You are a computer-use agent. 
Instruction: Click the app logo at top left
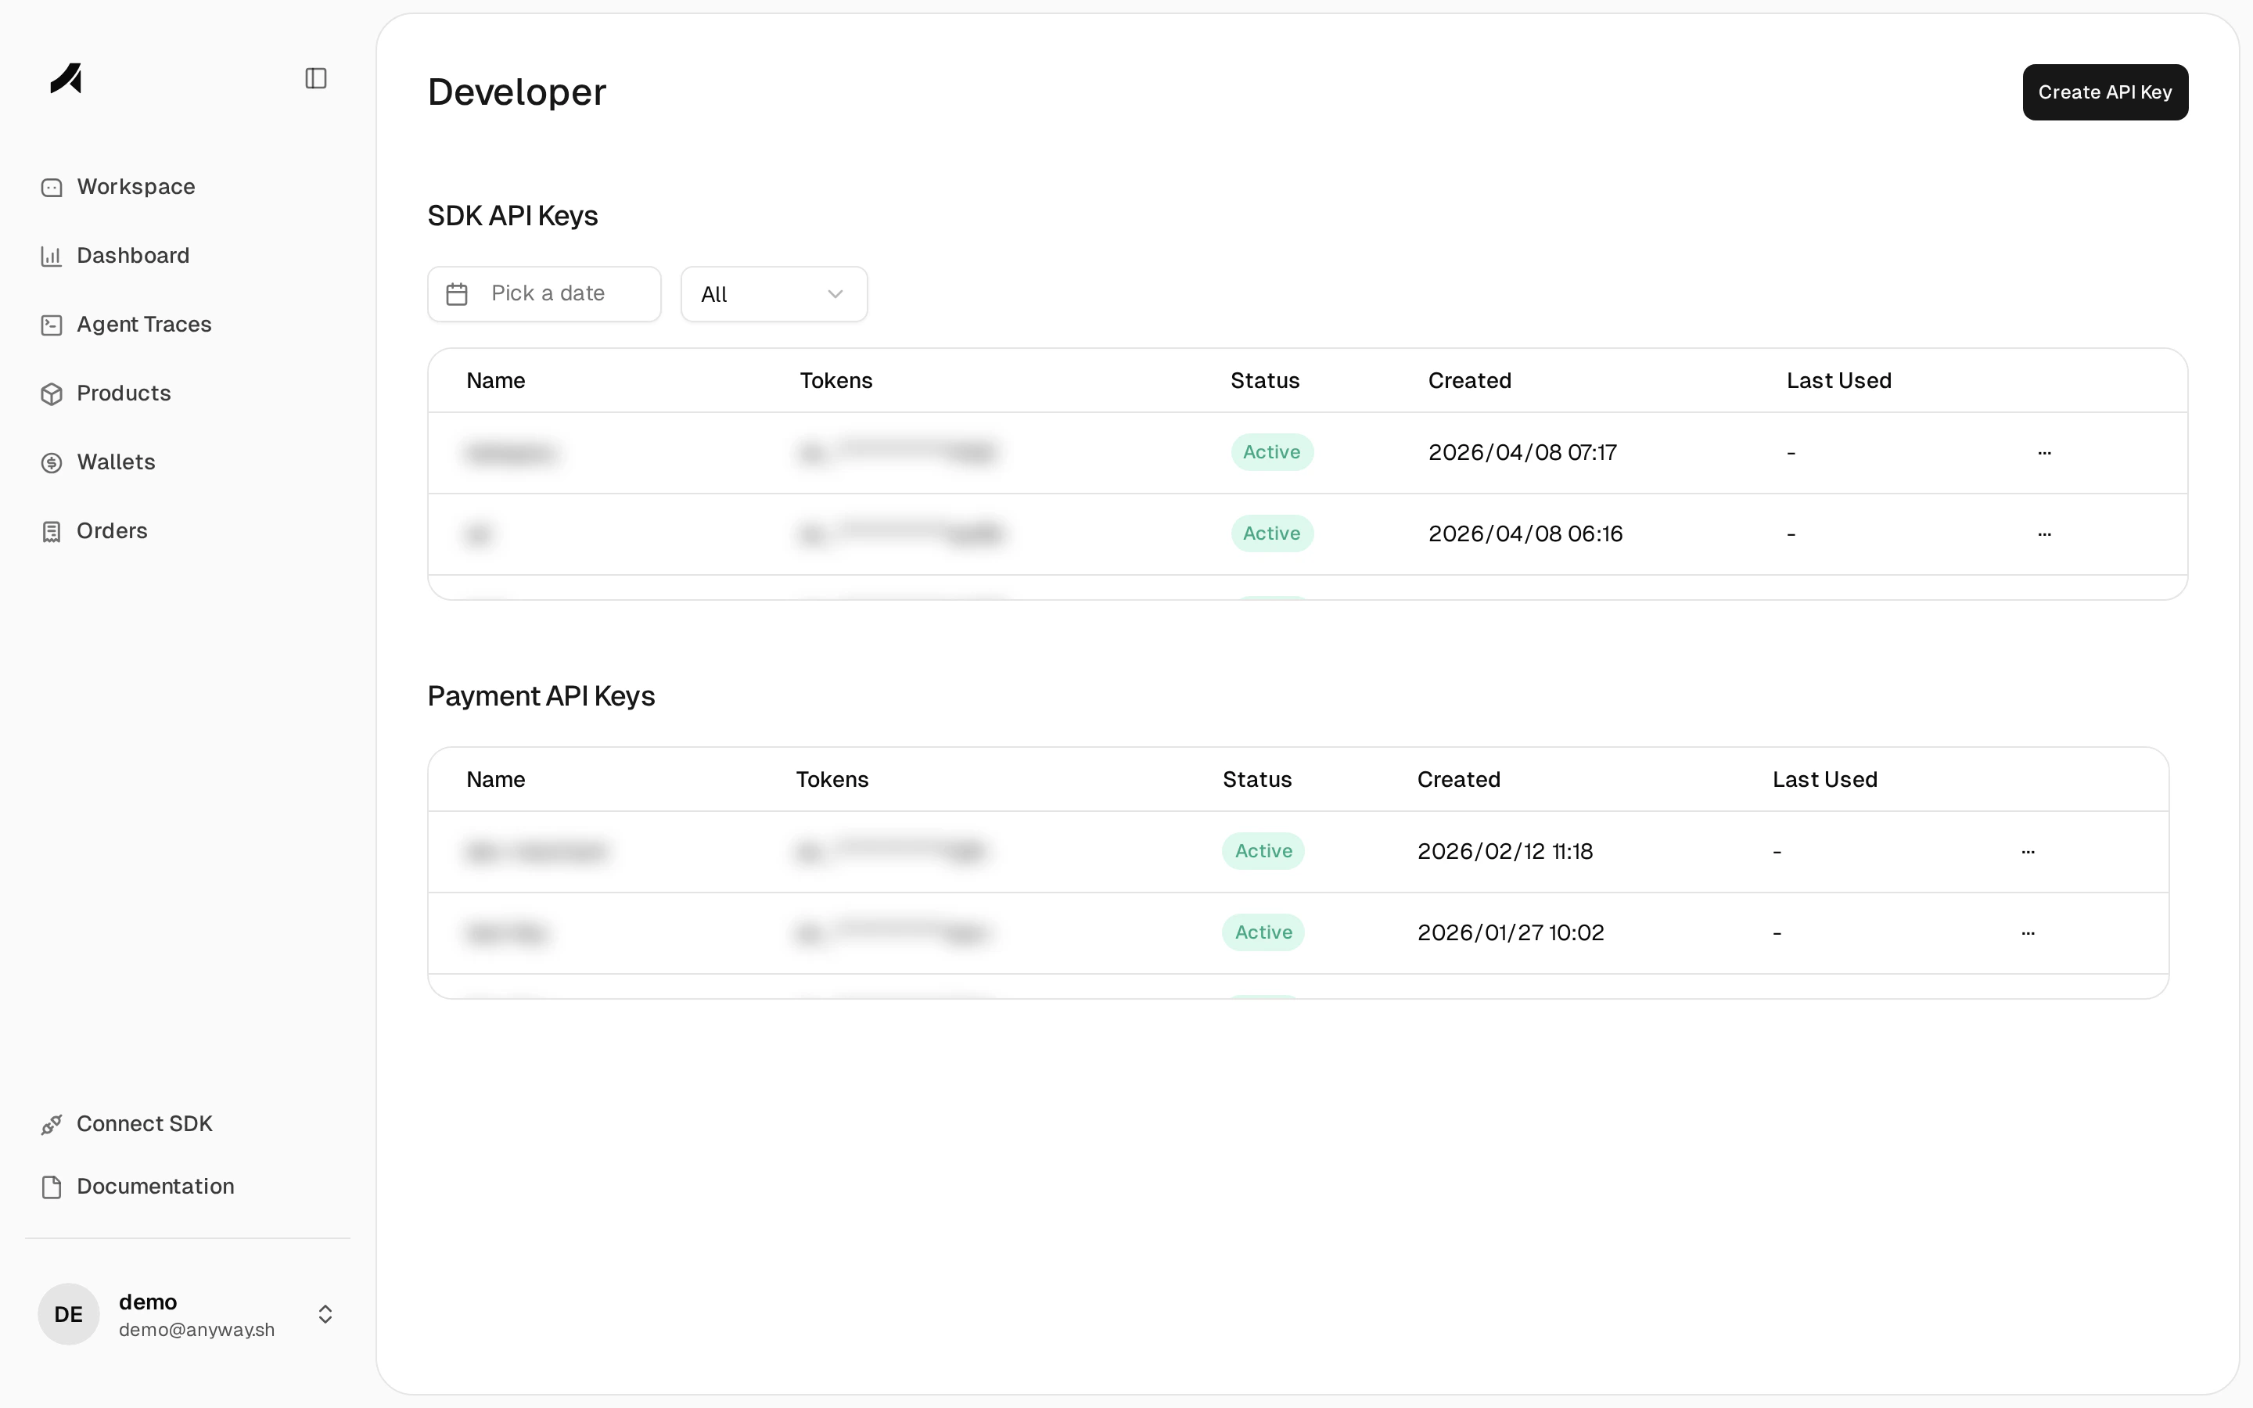click(x=65, y=79)
